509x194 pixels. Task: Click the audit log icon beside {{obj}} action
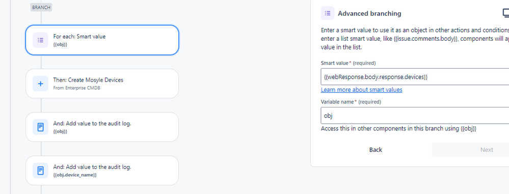[41, 127]
